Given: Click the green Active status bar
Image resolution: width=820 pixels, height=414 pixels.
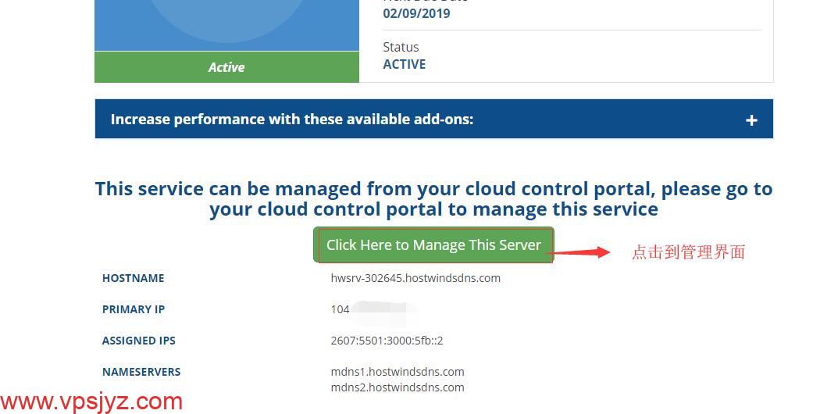Looking at the screenshot, I should (226, 67).
